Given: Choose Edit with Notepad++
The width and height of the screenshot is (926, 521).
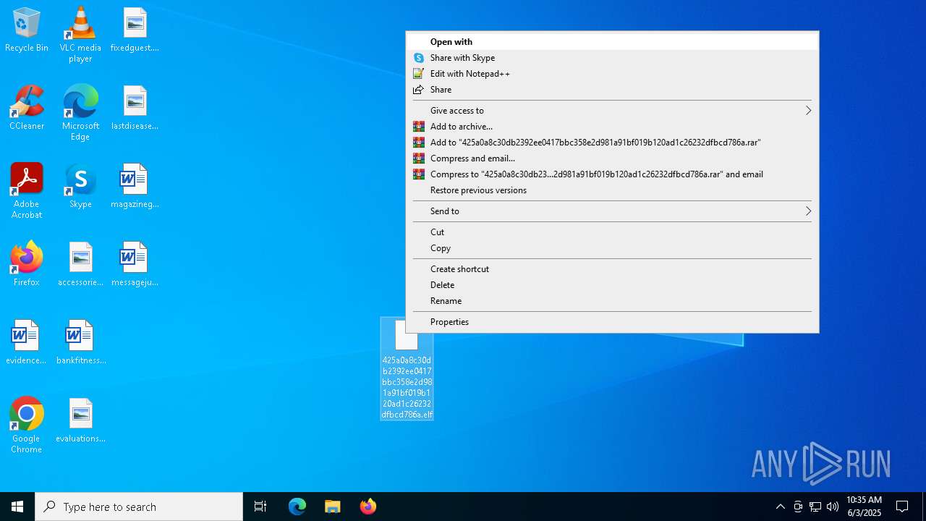Looking at the screenshot, I should coord(612,74).
